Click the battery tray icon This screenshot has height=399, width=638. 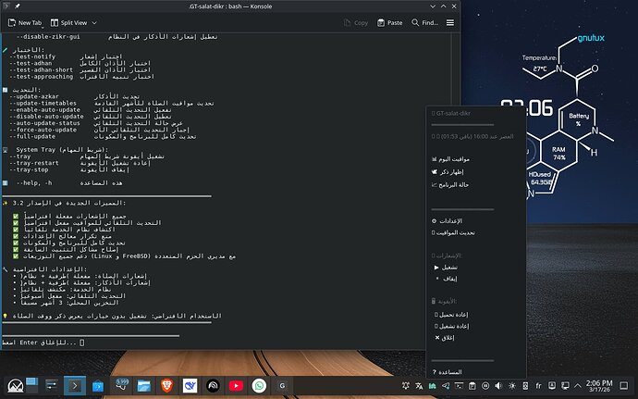(x=525, y=385)
